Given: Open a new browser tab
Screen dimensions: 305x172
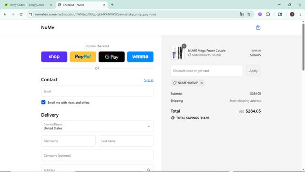Looking at the screenshot, I should (x=112, y=5).
